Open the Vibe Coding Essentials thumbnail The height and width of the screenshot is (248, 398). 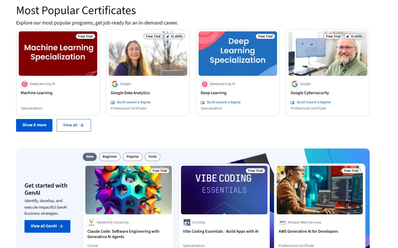coord(224,190)
